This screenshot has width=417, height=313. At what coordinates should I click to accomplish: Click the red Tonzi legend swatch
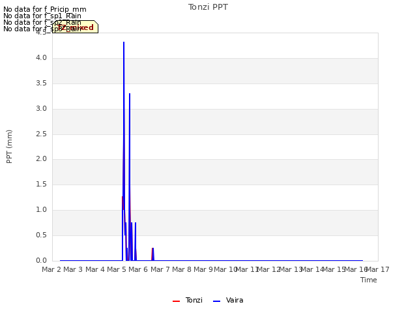tap(177, 301)
